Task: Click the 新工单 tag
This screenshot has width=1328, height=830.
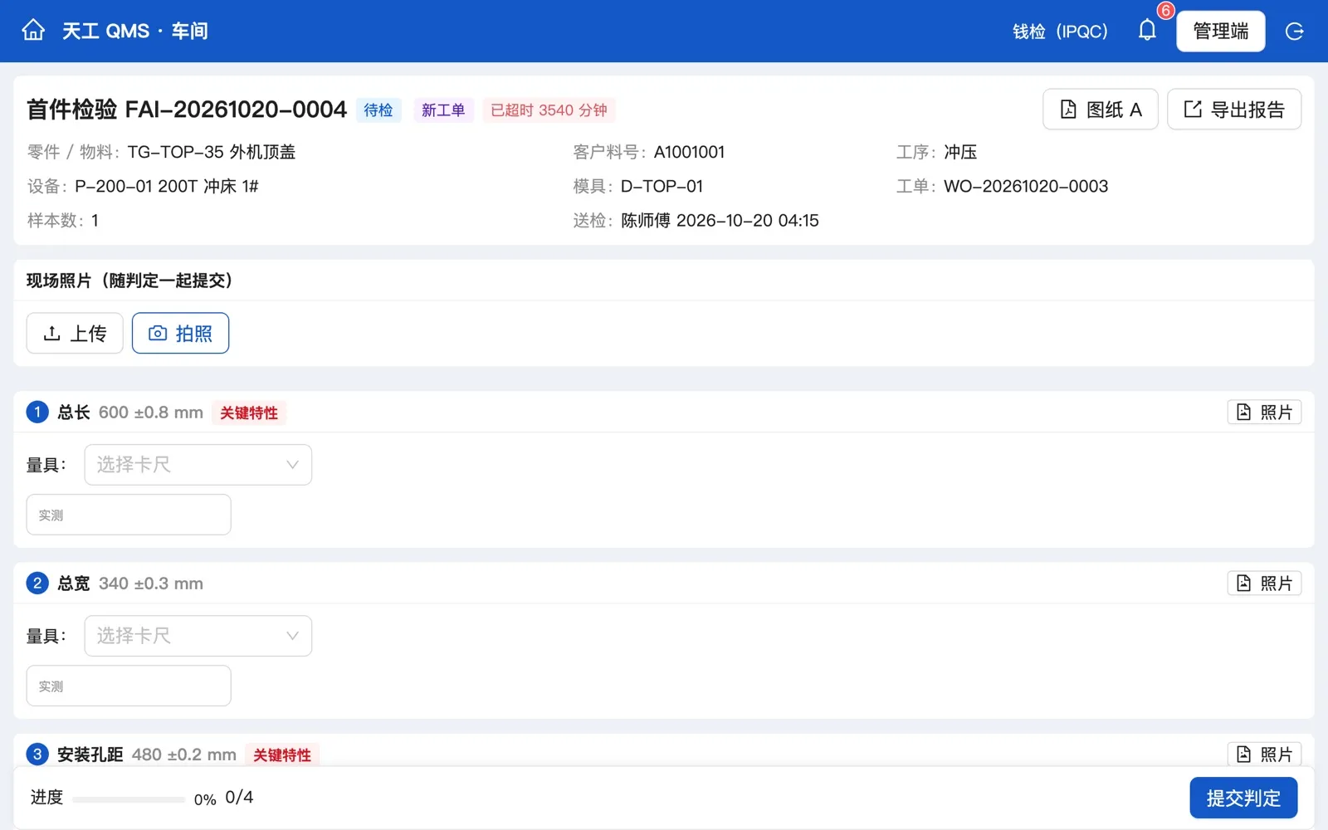Action: coord(443,110)
